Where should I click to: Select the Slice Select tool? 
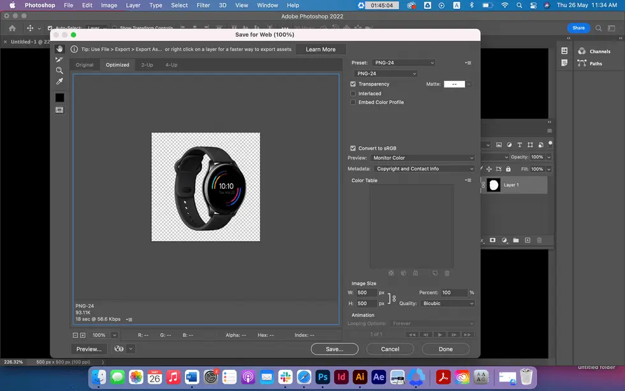(59, 59)
